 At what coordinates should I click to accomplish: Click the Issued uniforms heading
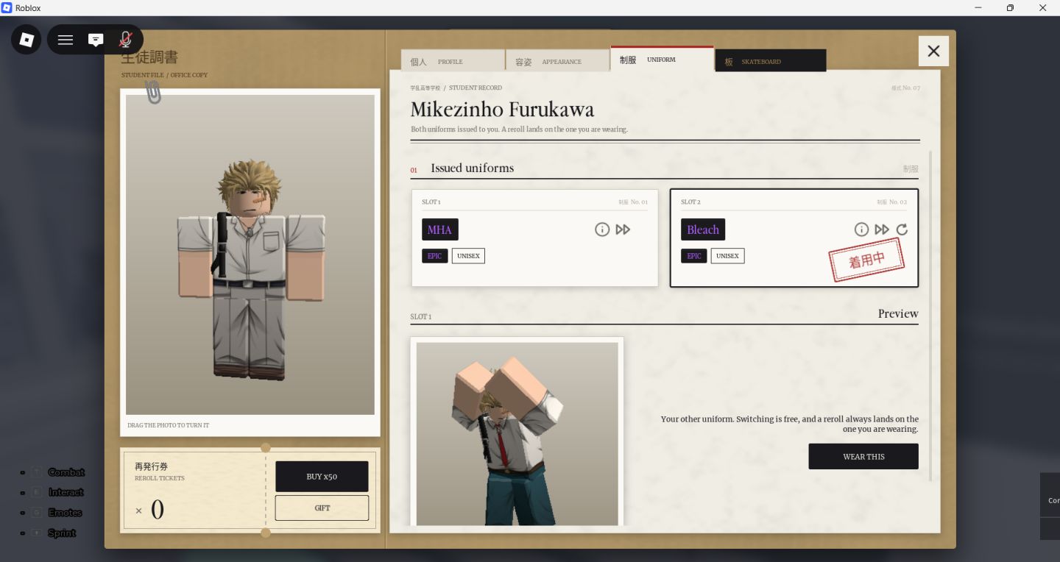tap(473, 168)
